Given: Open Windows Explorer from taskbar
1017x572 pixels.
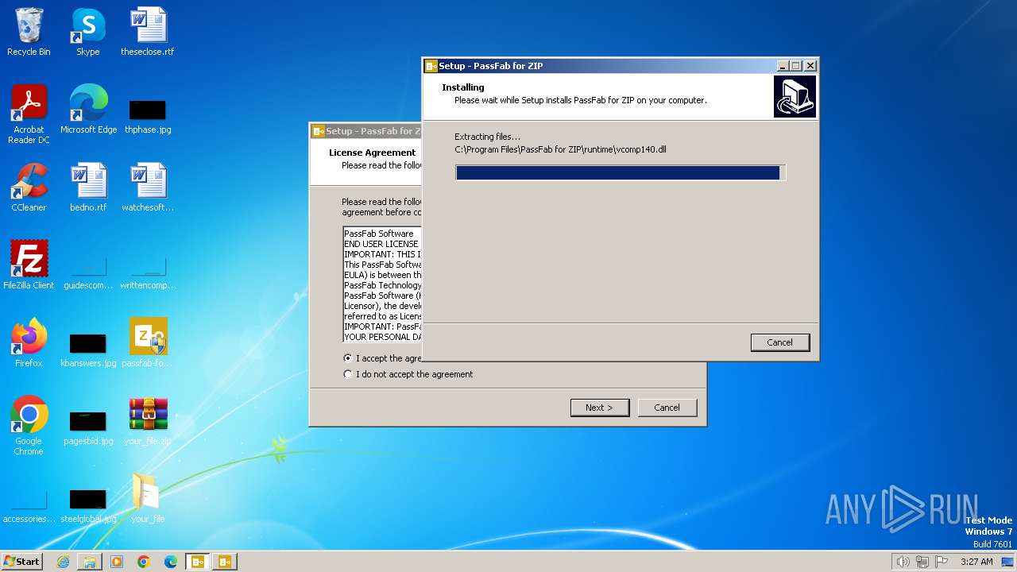Looking at the screenshot, I should pos(90,562).
